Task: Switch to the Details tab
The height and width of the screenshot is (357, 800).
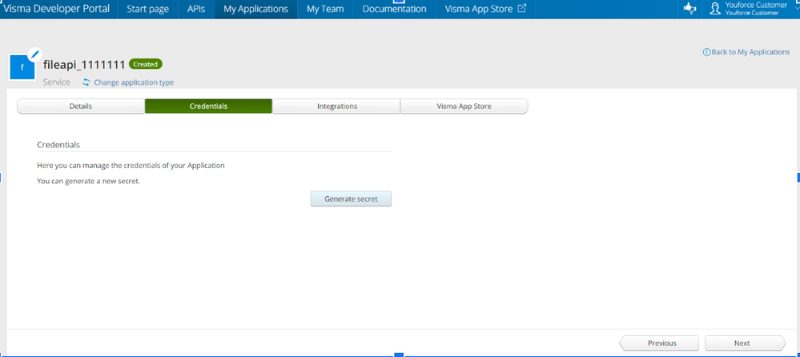Action: pos(81,106)
